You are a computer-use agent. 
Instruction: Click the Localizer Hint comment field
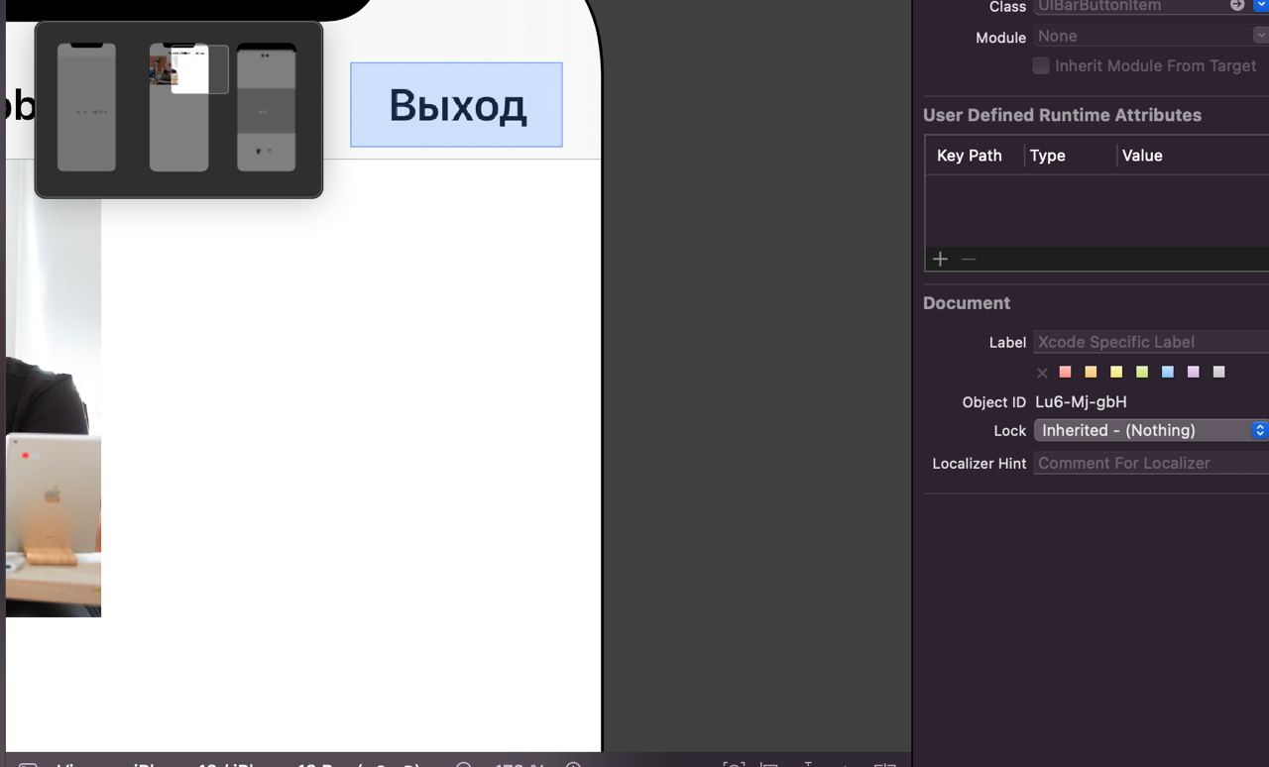coord(1152,463)
